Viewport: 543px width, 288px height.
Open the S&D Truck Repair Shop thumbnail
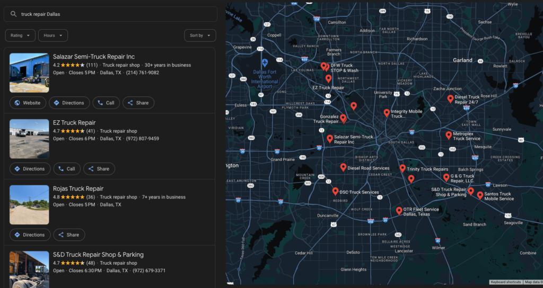(29, 269)
